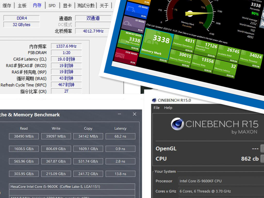Click the 32 GBytes size field
264x198 pixels.
pyautogui.click(x=22, y=24)
